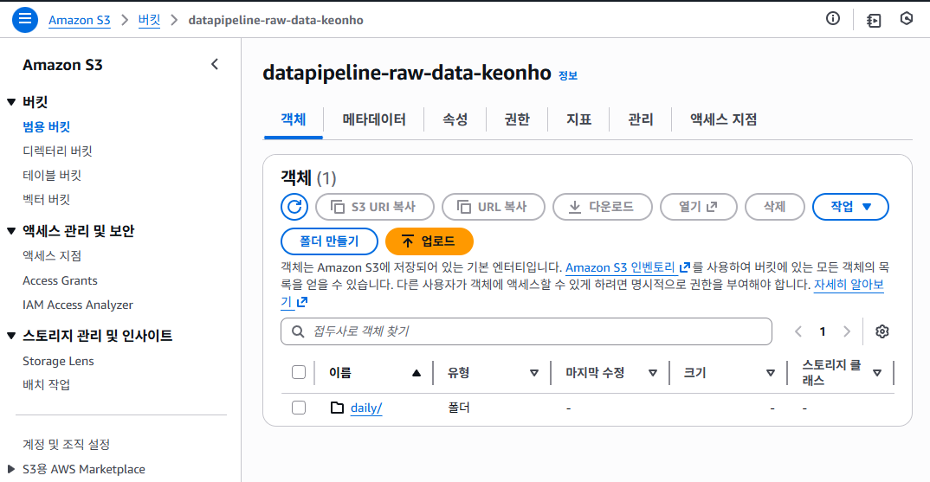Click the 열기 button
The height and width of the screenshot is (482, 930).
tap(699, 207)
